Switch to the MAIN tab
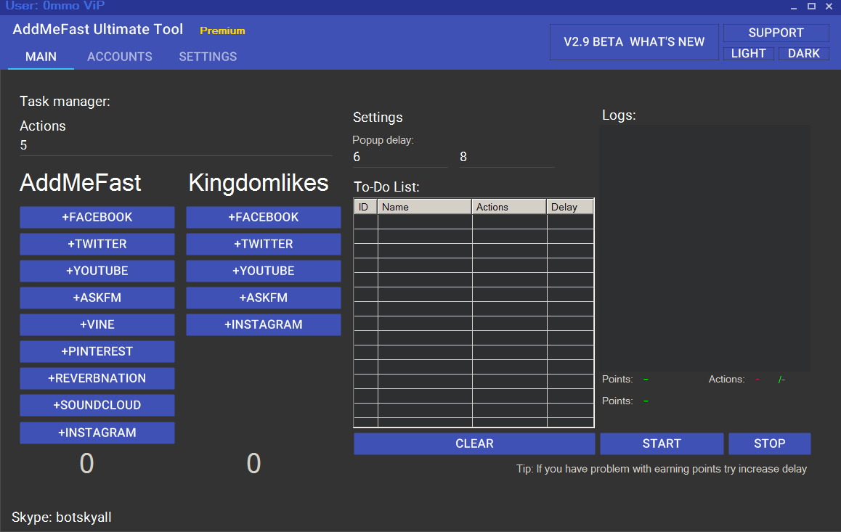 (x=41, y=57)
